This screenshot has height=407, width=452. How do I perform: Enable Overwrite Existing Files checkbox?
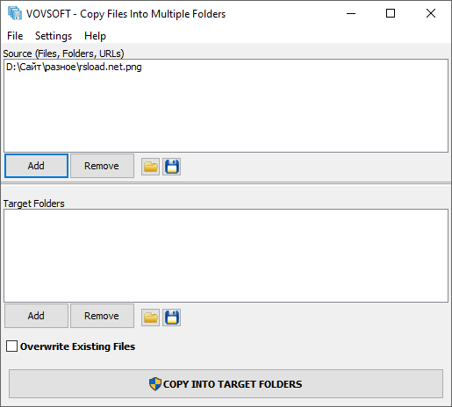[11, 346]
